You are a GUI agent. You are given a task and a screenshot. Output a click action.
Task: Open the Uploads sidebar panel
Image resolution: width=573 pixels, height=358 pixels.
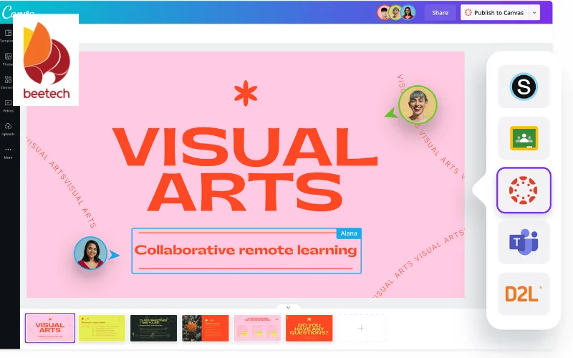8,129
